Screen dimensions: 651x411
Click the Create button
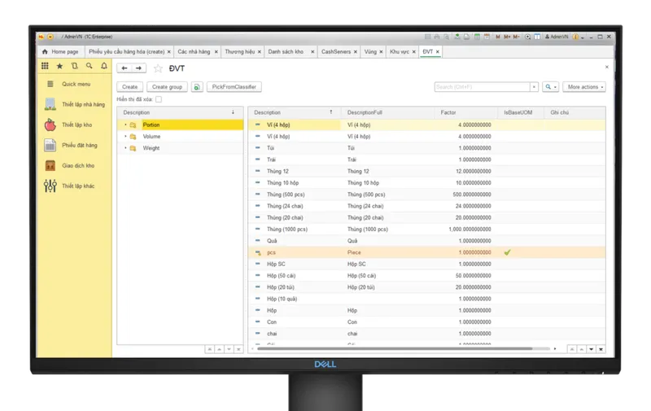[x=130, y=87]
